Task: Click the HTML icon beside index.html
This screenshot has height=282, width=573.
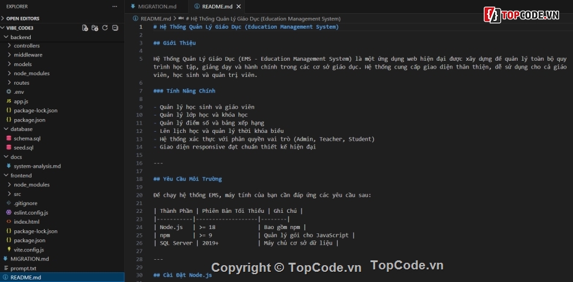Action: [9, 222]
